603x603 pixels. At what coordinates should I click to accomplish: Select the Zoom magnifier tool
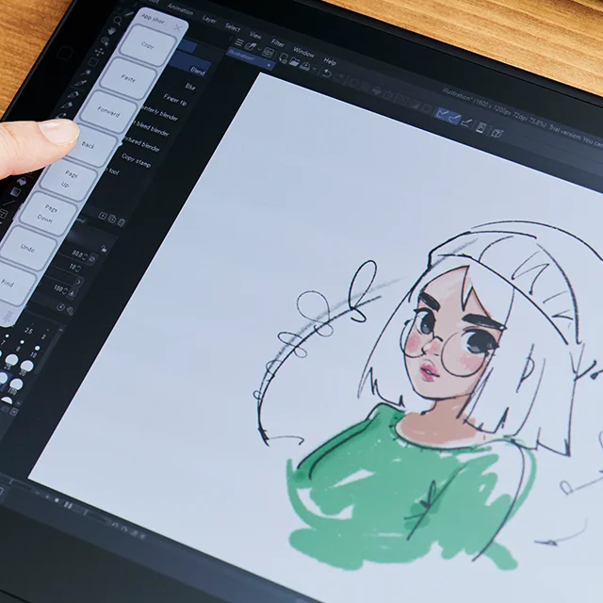(x=117, y=21)
